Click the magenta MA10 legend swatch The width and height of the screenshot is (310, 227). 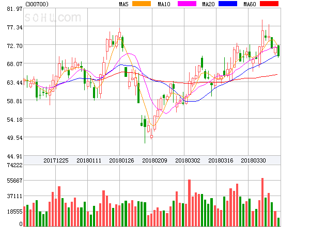(x=187, y=4)
